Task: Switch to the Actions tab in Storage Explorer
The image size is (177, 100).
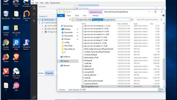Action: pyautogui.click(x=41, y=73)
